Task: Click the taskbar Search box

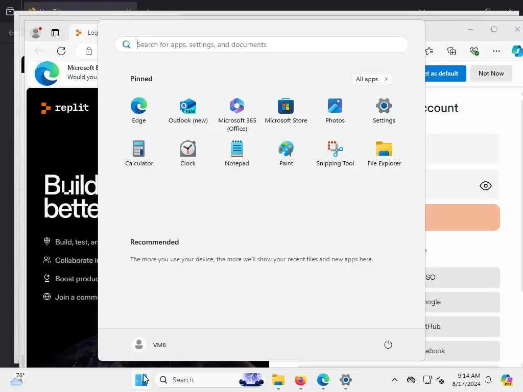Action: [x=210, y=380]
